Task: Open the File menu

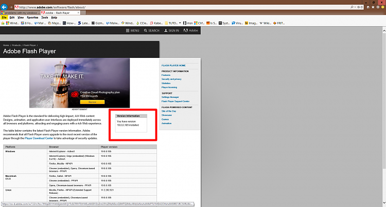Action: pyautogui.click(x=4, y=17)
